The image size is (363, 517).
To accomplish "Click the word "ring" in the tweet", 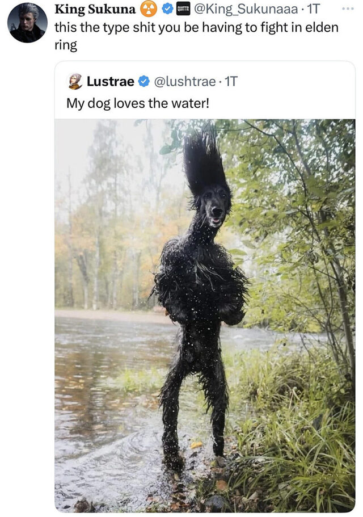I will click(65, 45).
